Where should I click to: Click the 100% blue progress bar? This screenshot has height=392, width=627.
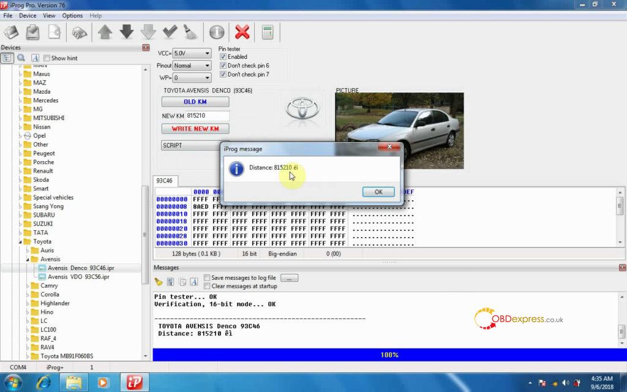pyautogui.click(x=389, y=355)
